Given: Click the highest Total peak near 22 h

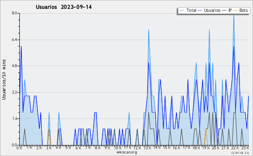Looking at the screenshot, I should (x=234, y=15).
